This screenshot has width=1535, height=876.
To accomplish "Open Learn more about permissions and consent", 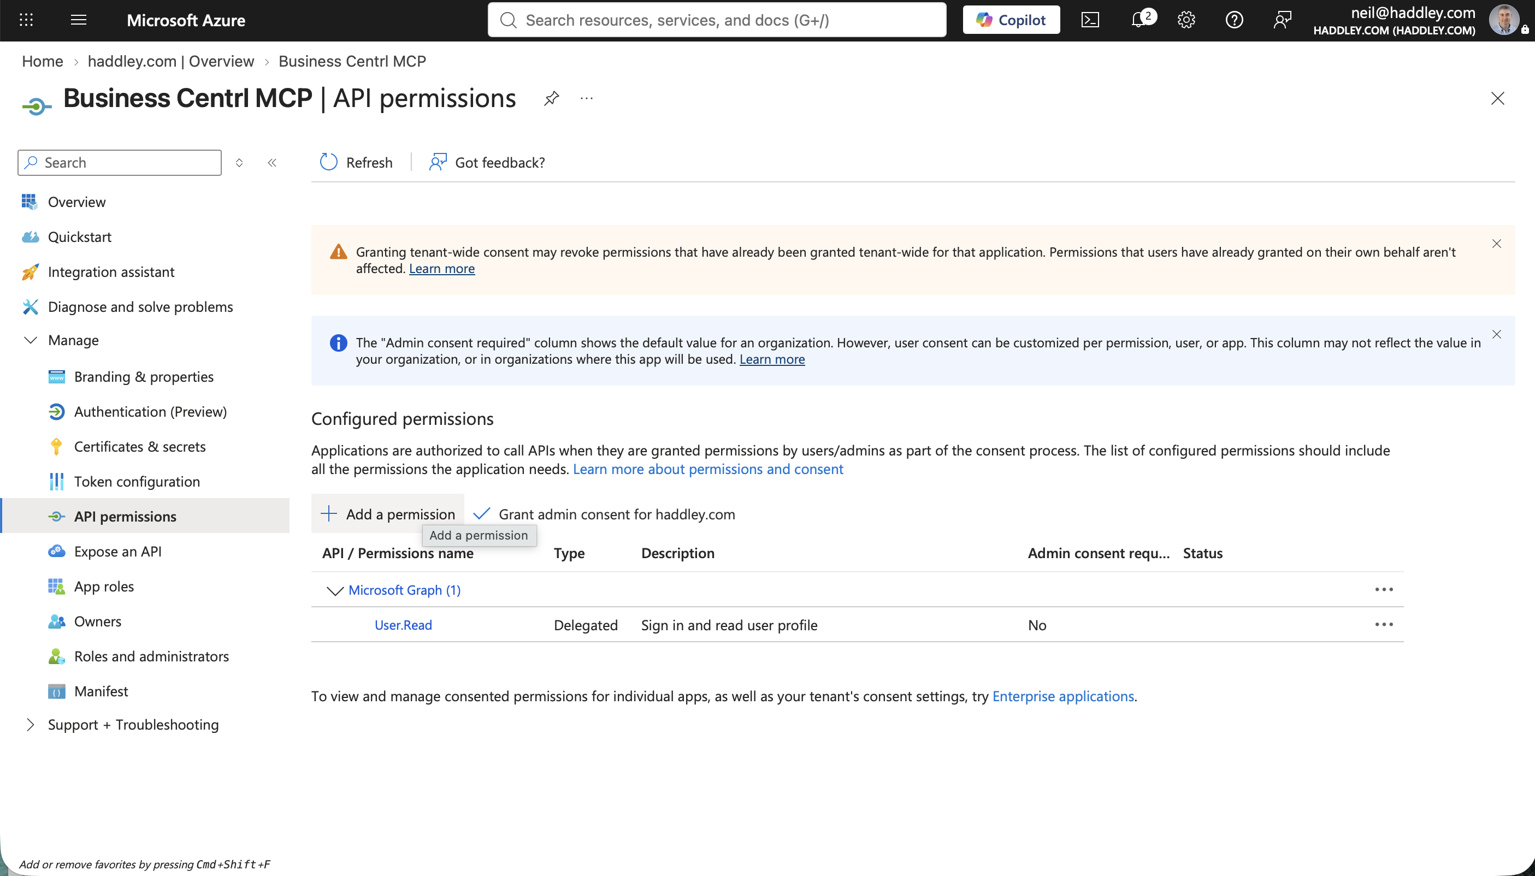I will pos(707,469).
